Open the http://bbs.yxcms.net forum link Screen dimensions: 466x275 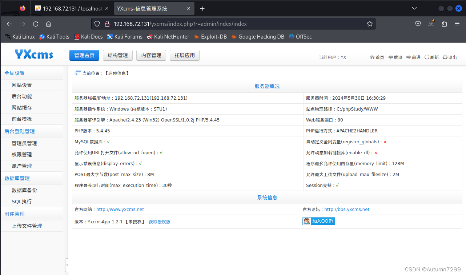coord(347,210)
